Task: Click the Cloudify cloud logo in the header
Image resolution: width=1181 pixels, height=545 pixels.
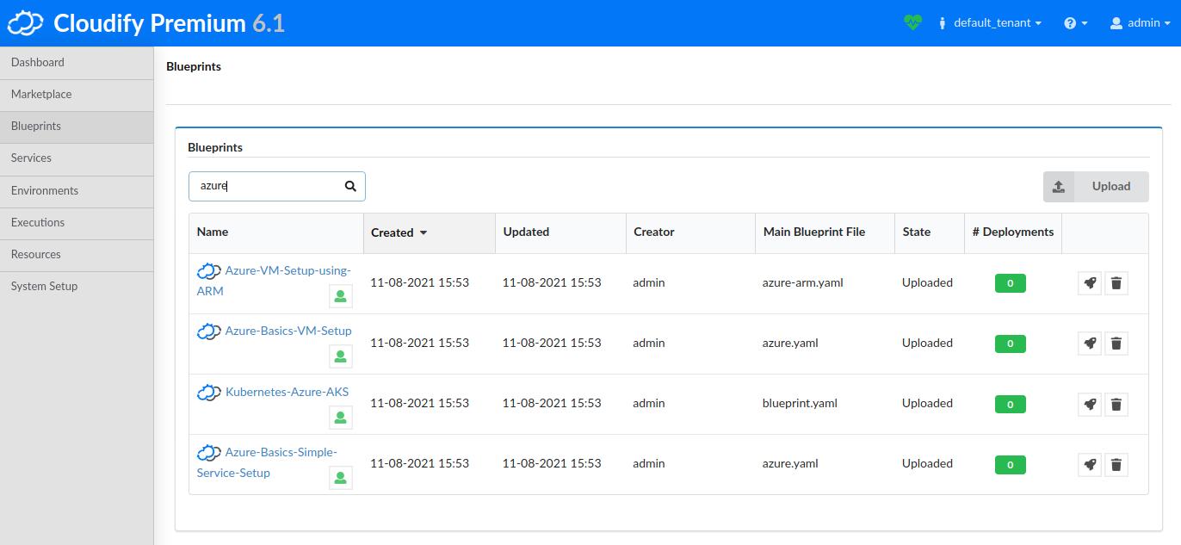Action: click(x=25, y=22)
